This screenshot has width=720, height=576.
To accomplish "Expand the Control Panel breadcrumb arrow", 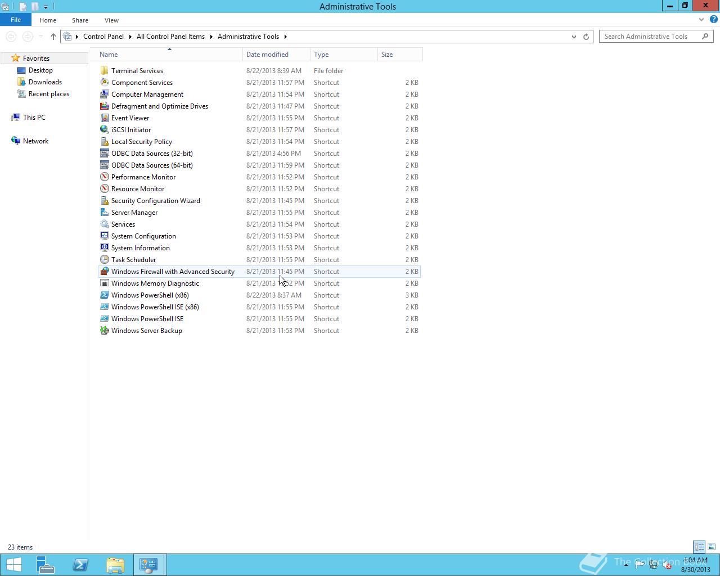I will point(130,37).
